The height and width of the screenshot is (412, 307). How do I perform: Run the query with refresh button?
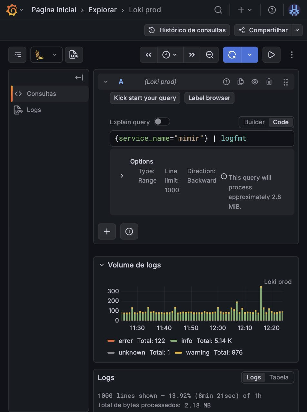[x=232, y=55]
